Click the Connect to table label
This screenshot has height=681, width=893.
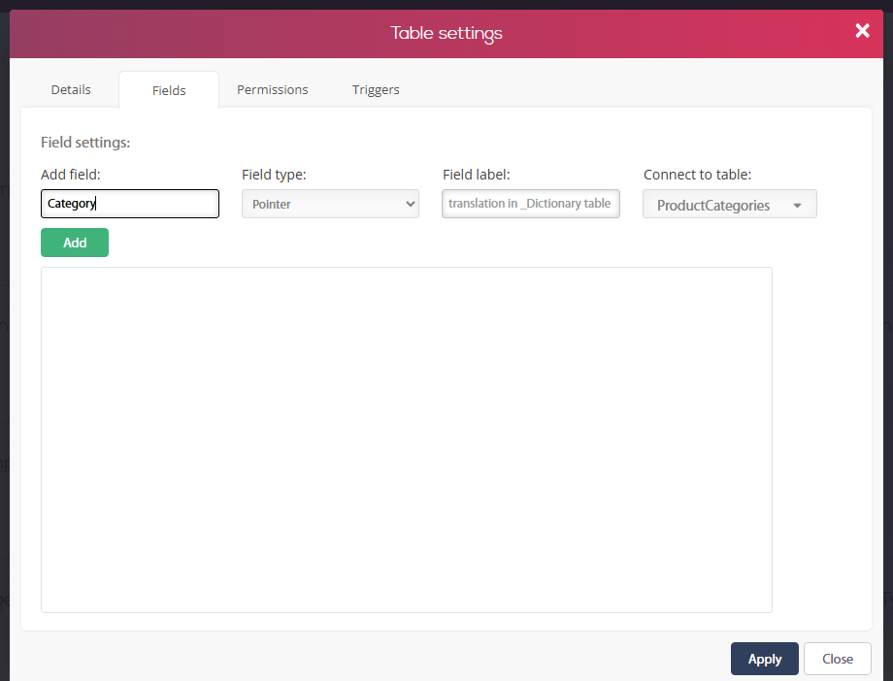coord(697,175)
